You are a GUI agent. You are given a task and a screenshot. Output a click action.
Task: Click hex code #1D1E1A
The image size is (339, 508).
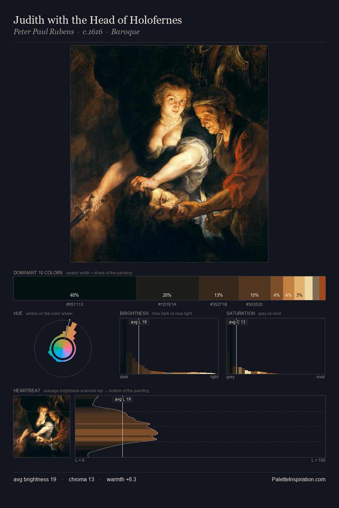click(x=167, y=304)
